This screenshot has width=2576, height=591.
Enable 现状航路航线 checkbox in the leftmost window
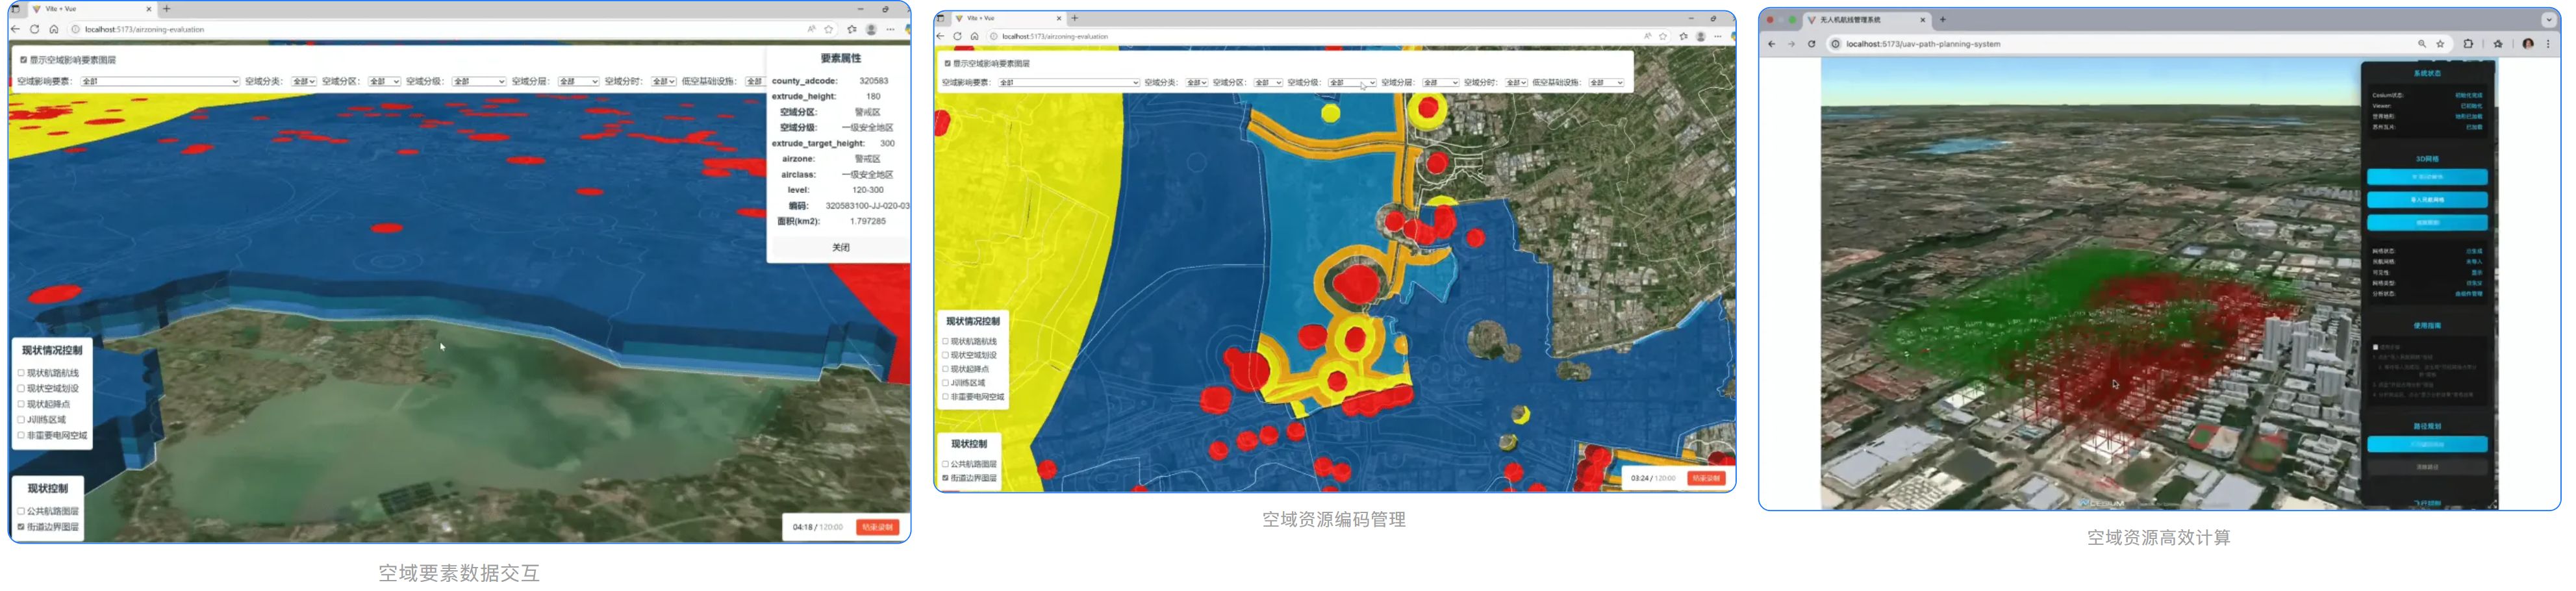21,373
